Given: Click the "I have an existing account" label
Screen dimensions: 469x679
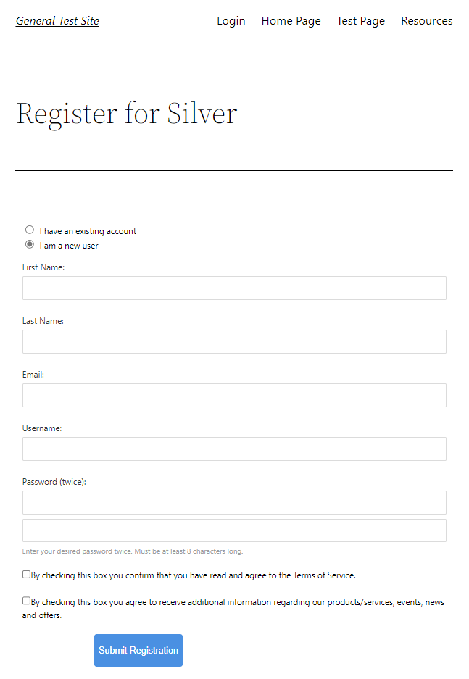Looking at the screenshot, I should [x=88, y=231].
